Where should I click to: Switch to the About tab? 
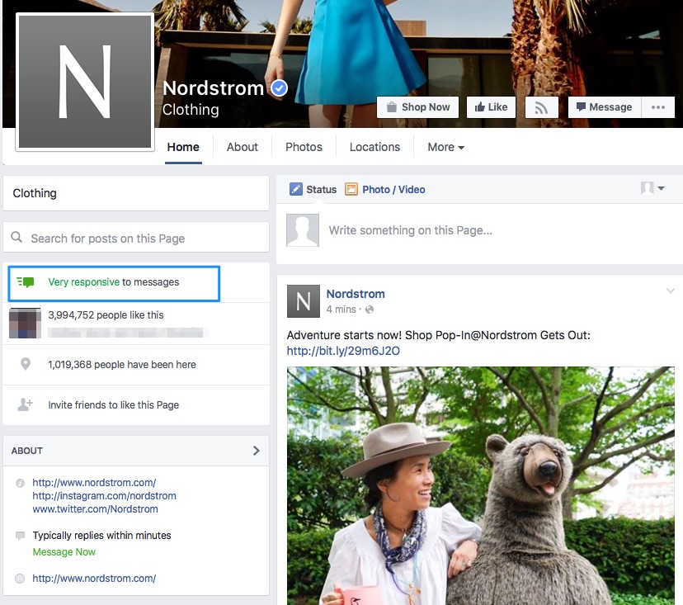(x=243, y=147)
